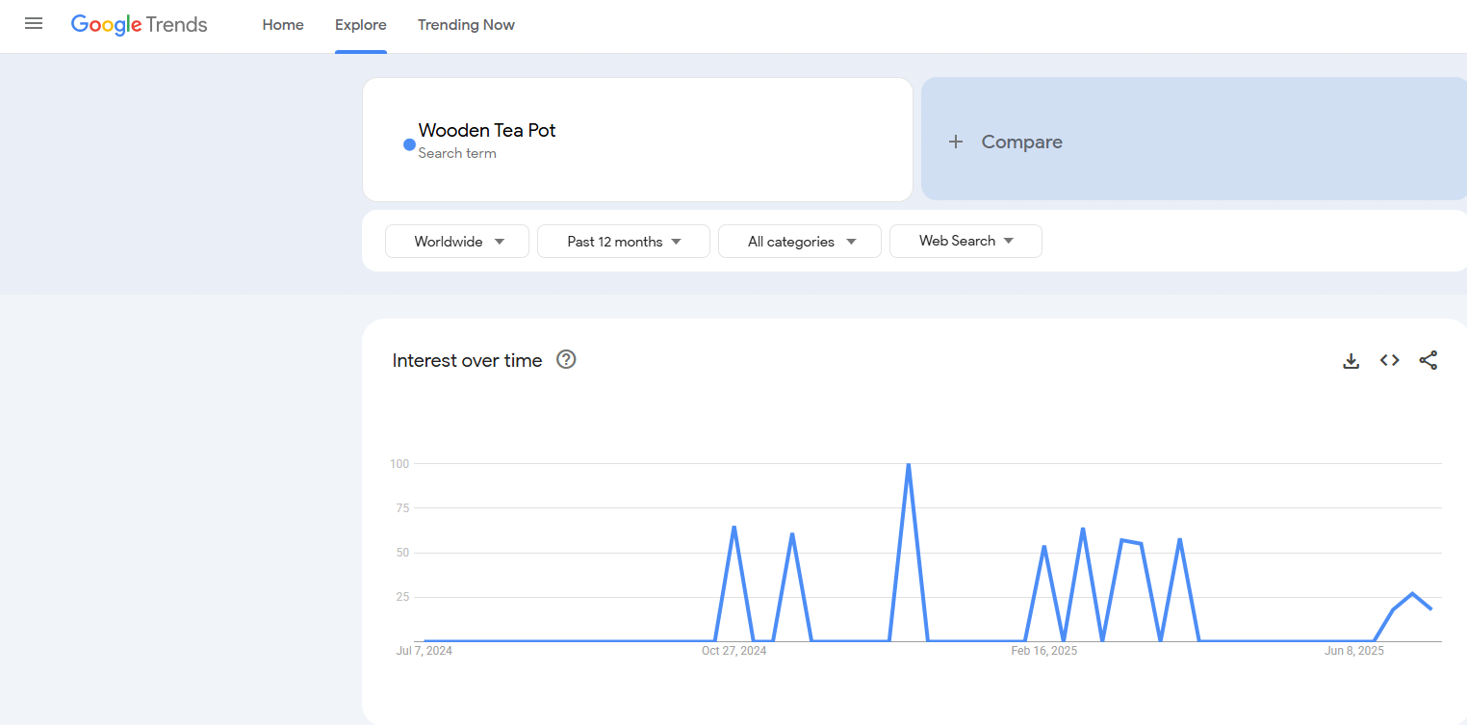The width and height of the screenshot is (1467, 725).
Task: Click the Oct 27, 2024 axis label
Action: coord(733,652)
